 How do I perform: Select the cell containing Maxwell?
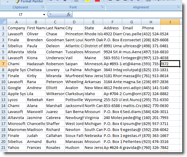tap(36, 112)
